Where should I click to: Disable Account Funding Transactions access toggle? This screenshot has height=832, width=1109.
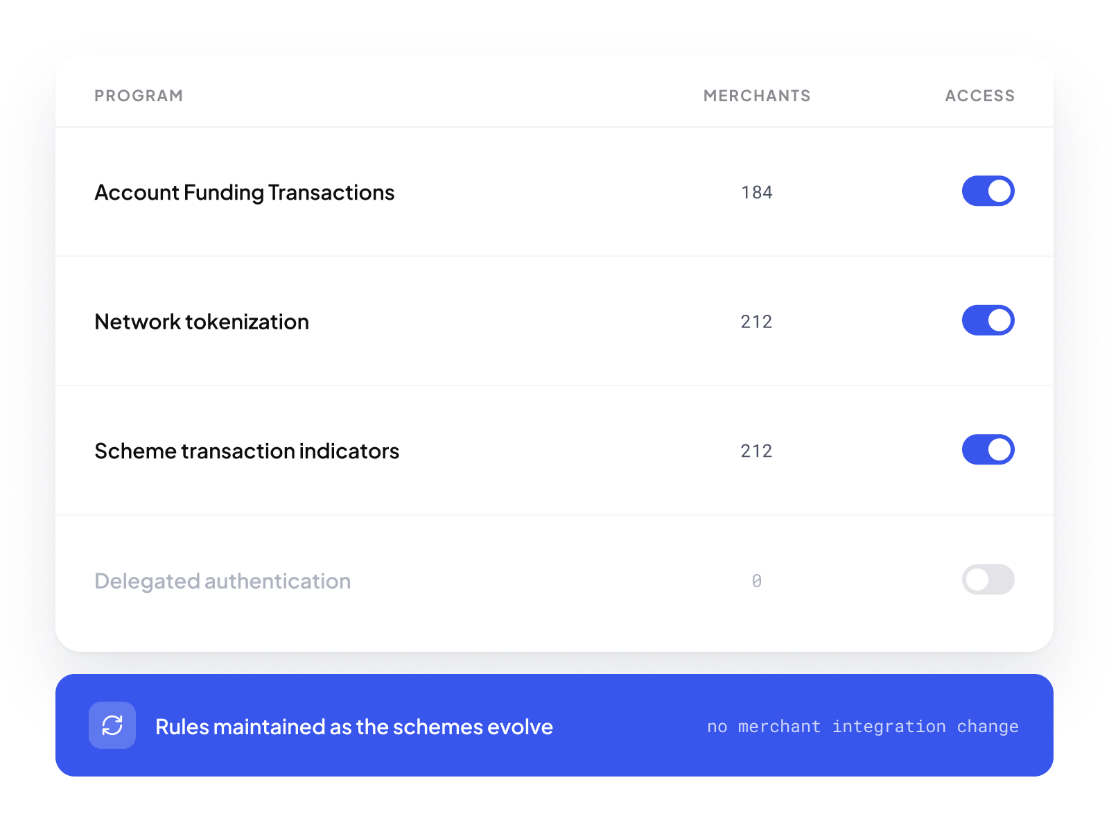(988, 191)
